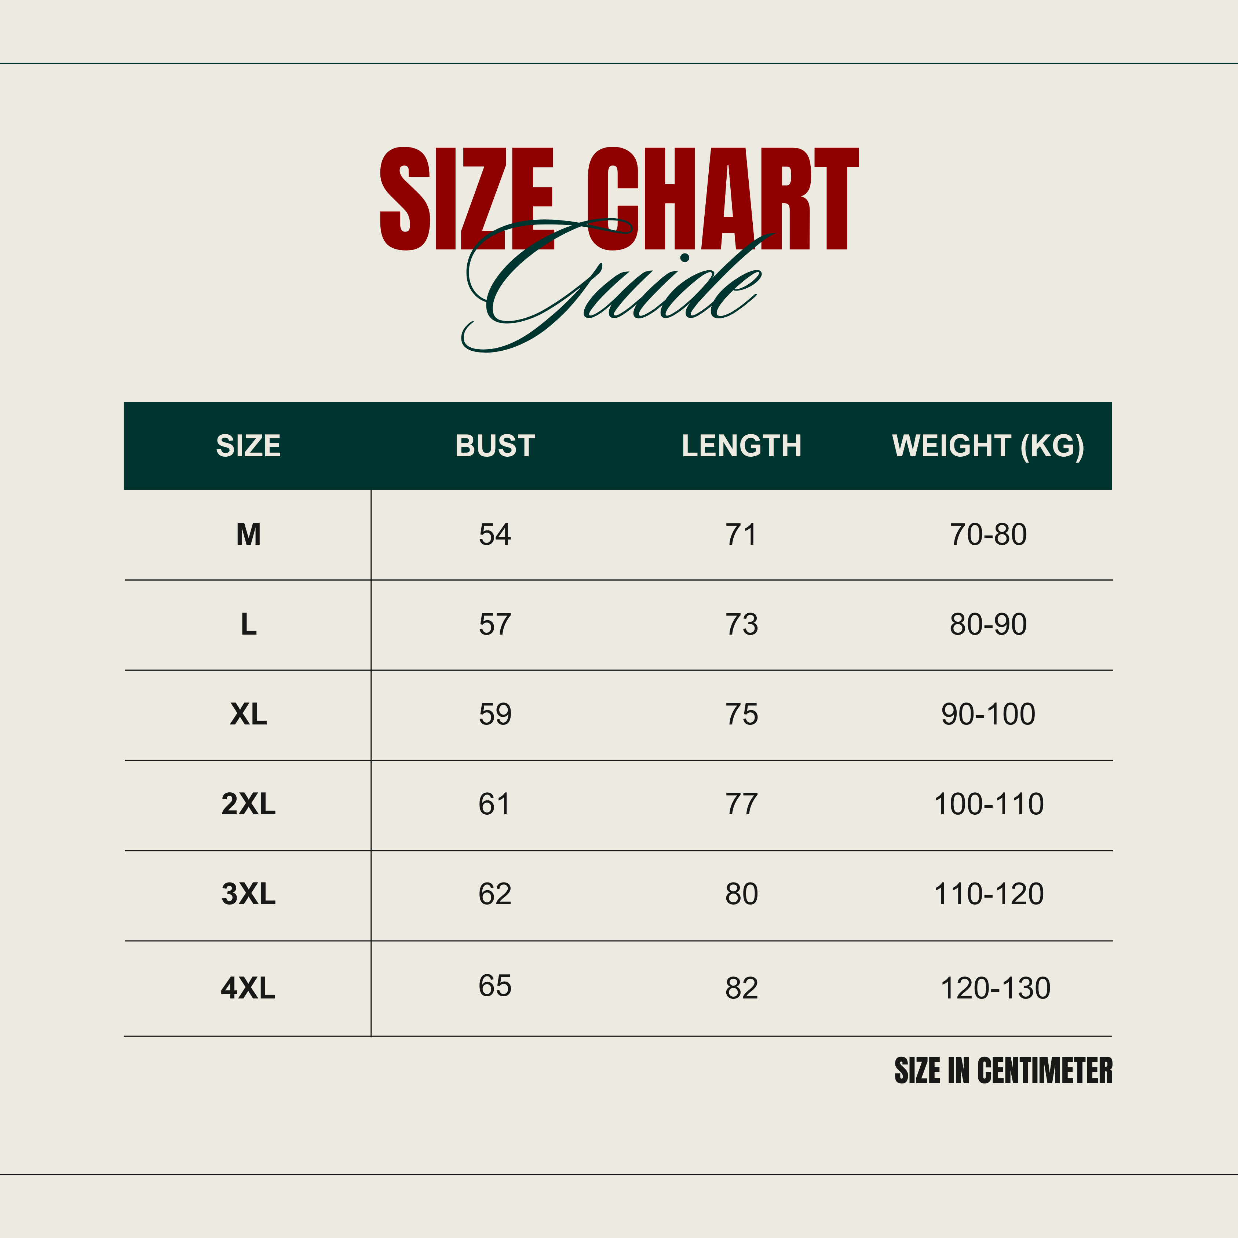Click length value 80 for 3XL
Image resolution: width=1238 pixels, height=1238 pixels.
pyautogui.click(x=741, y=894)
